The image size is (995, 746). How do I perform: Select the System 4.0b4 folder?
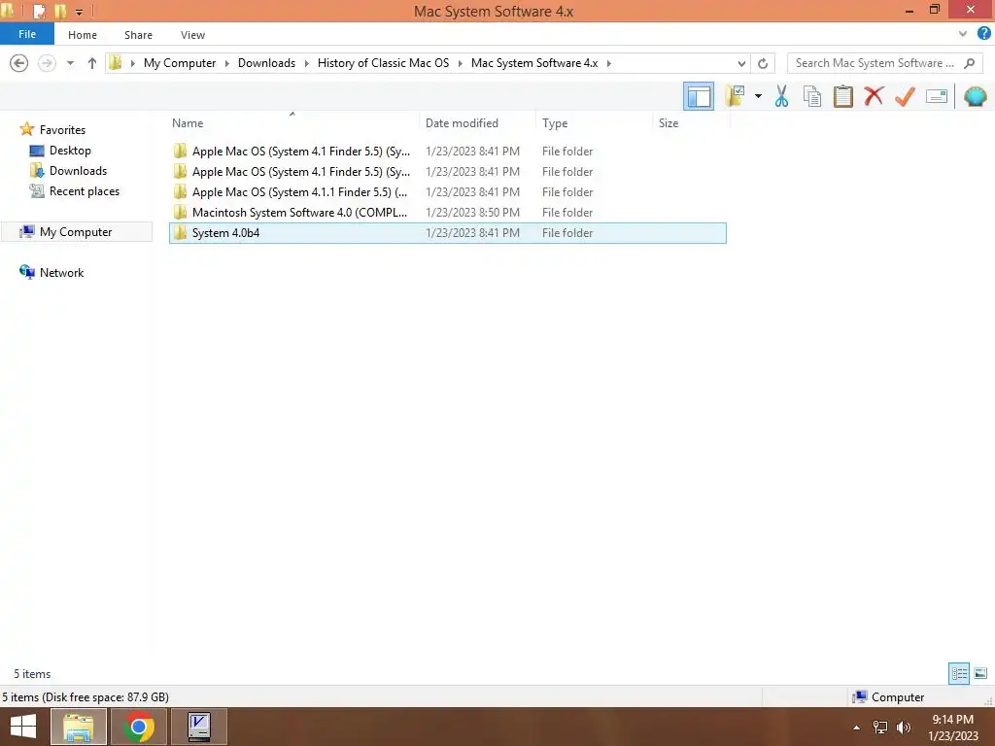coord(447,233)
